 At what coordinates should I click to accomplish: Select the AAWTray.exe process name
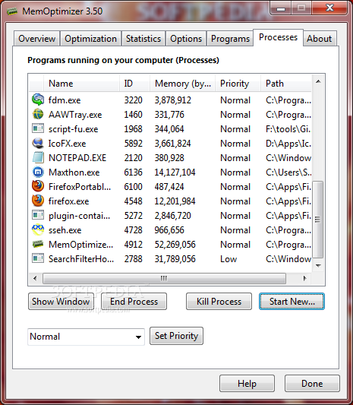[x=75, y=115]
